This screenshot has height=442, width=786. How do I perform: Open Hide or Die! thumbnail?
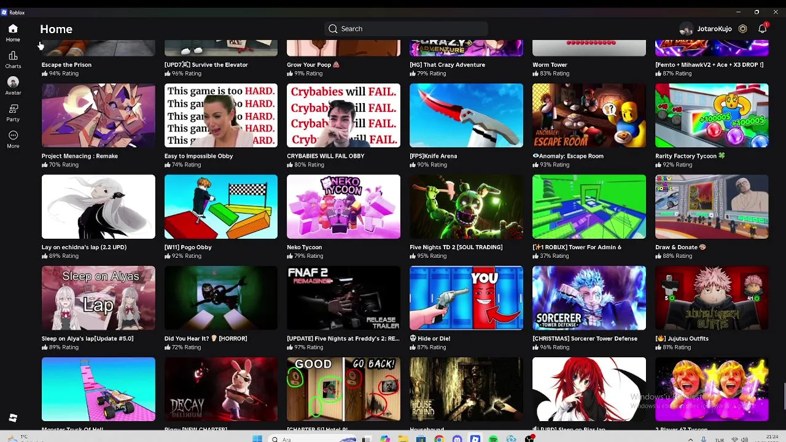[x=466, y=298]
